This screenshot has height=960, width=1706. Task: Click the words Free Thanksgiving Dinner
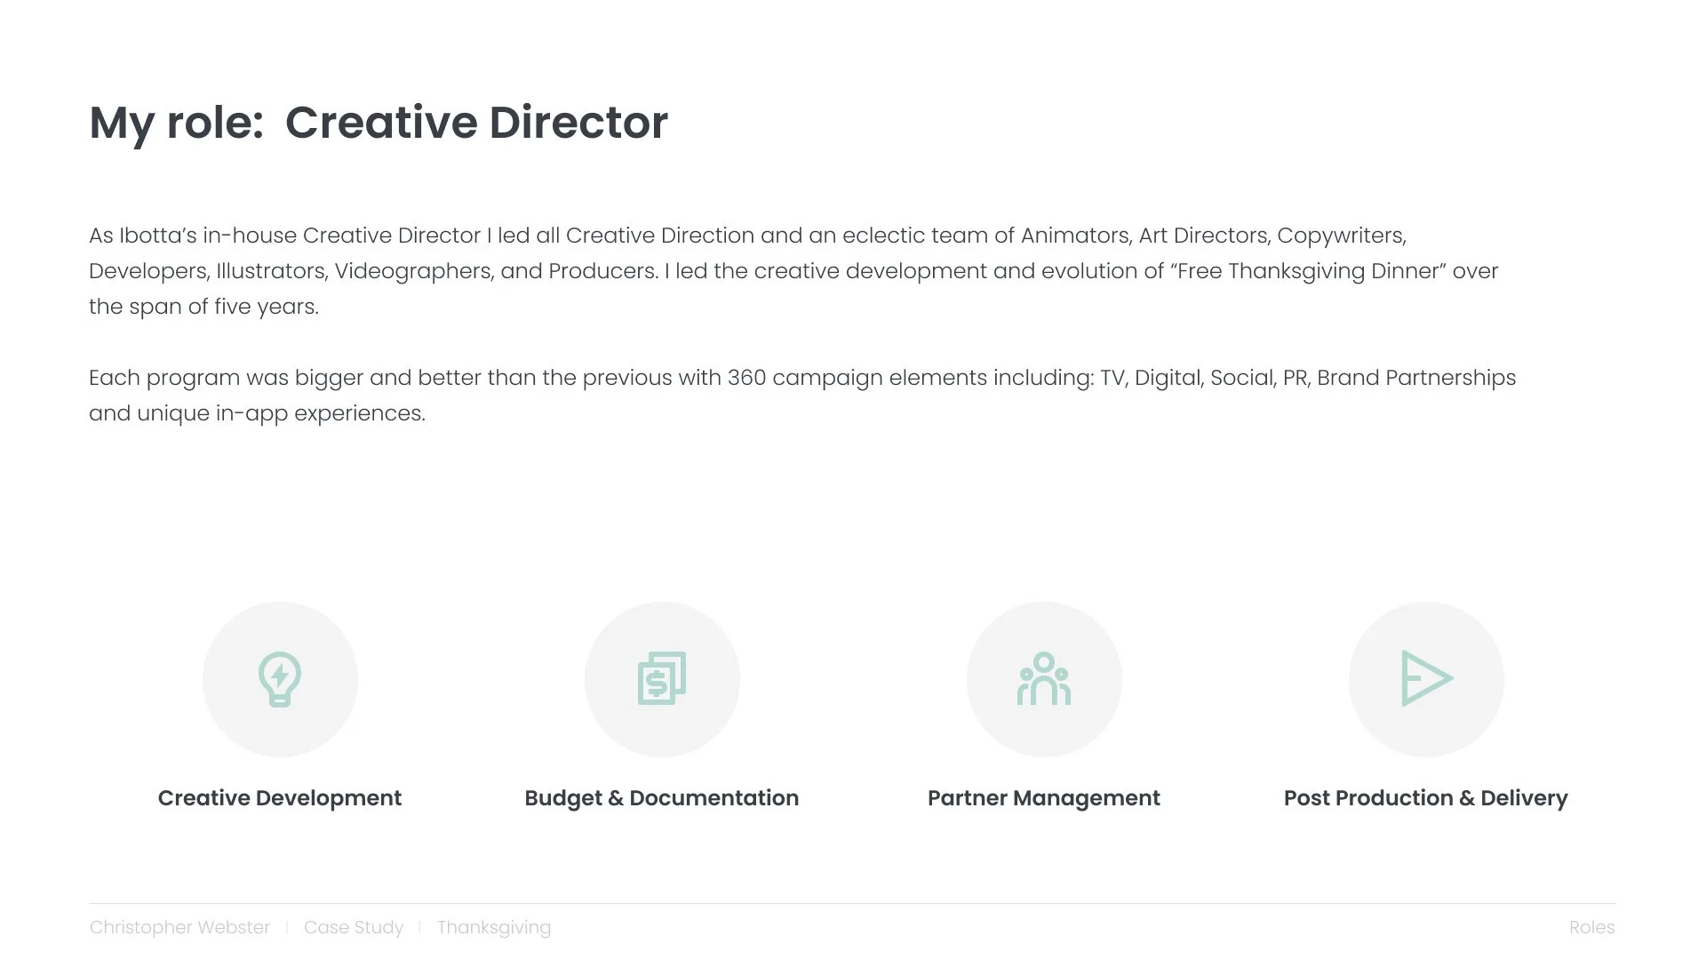click(1311, 271)
